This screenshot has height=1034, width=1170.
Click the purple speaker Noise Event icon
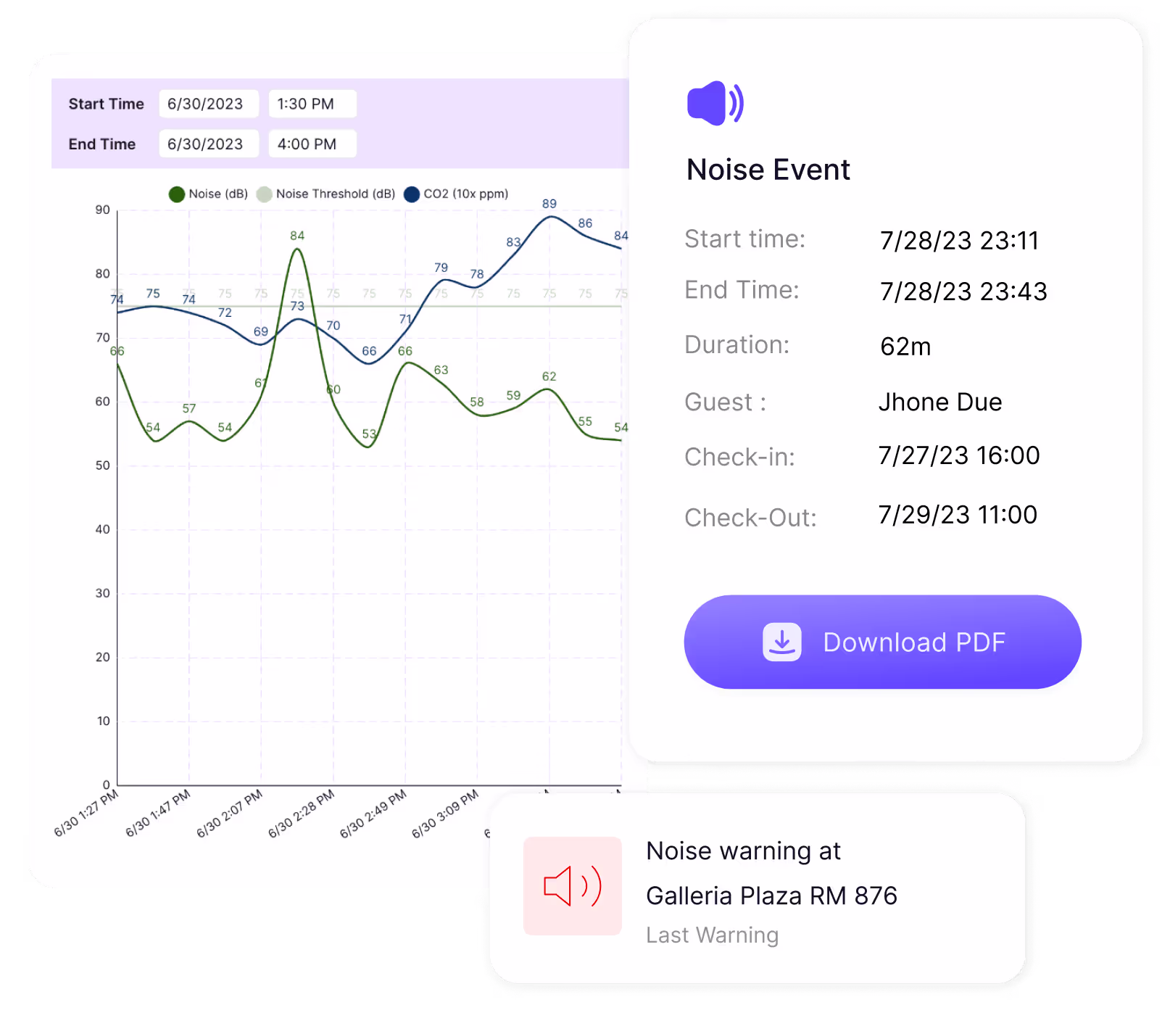coord(715,104)
